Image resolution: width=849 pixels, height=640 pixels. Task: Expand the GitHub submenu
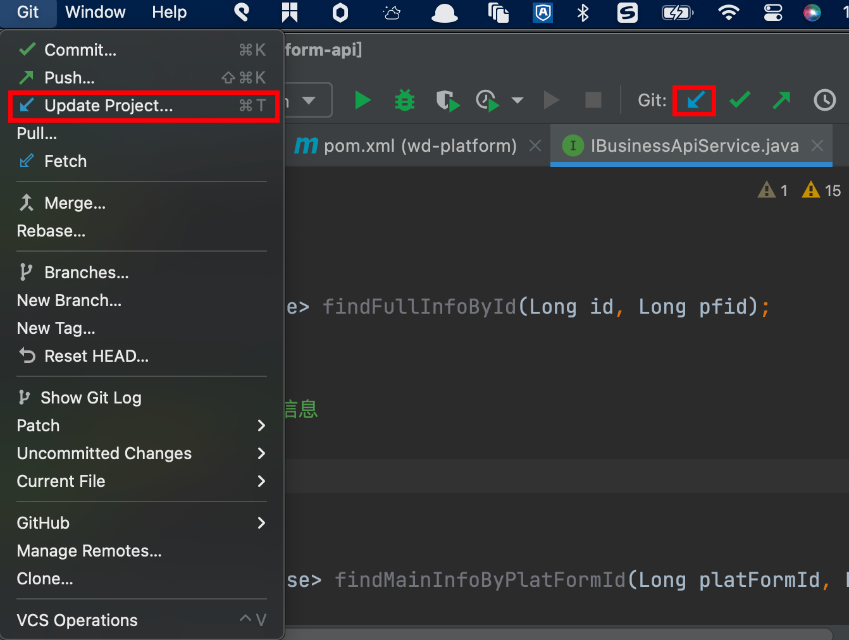click(142, 523)
